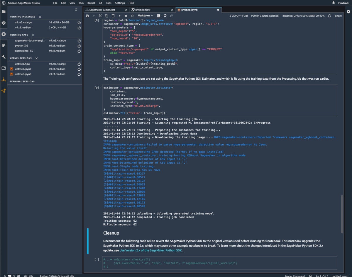
Task: Click the kernel status circle indicator
Action: point(329,16)
